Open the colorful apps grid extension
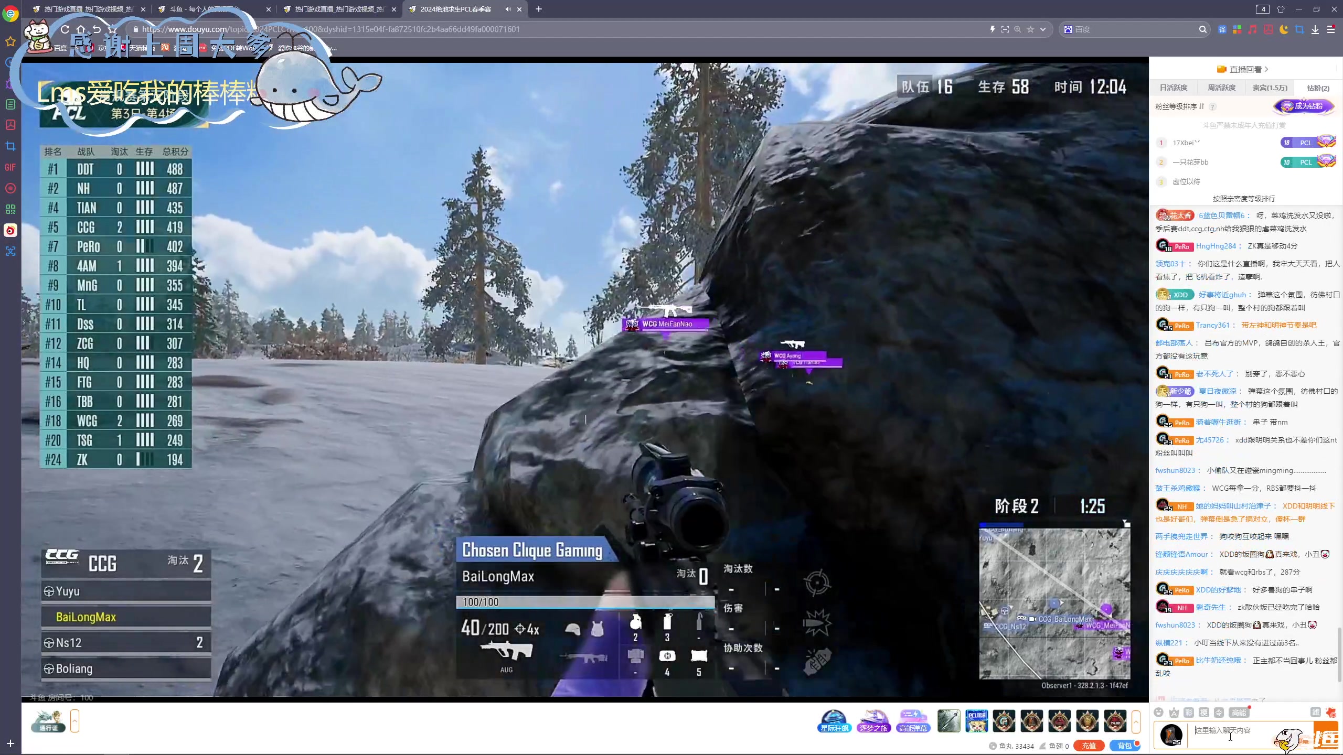Image resolution: width=1343 pixels, height=755 pixels. tap(1237, 29)
